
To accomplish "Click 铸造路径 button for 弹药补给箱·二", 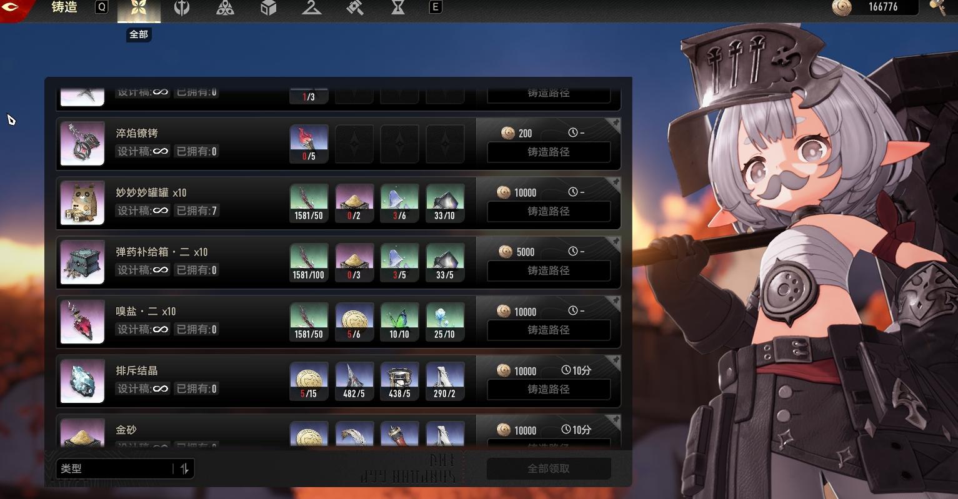I will point(548,270).
